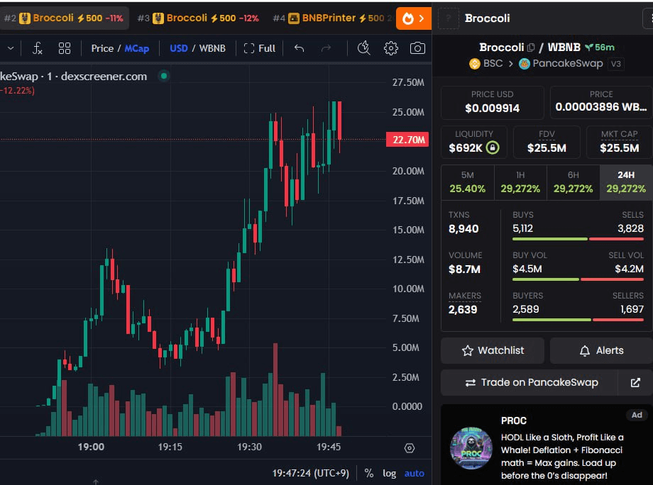Expand the chart toolbar dropdown chevron
The image size is (653, 485).
tap(11, 48)
